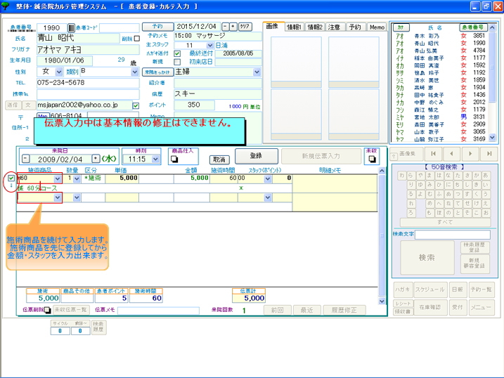
Task: Increase reservation date with plus button
Action: [233, 27]
